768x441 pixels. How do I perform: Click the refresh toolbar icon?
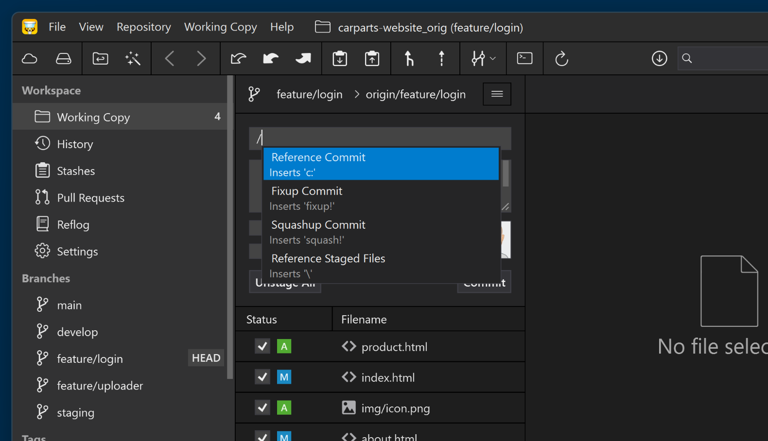point(561,59)
